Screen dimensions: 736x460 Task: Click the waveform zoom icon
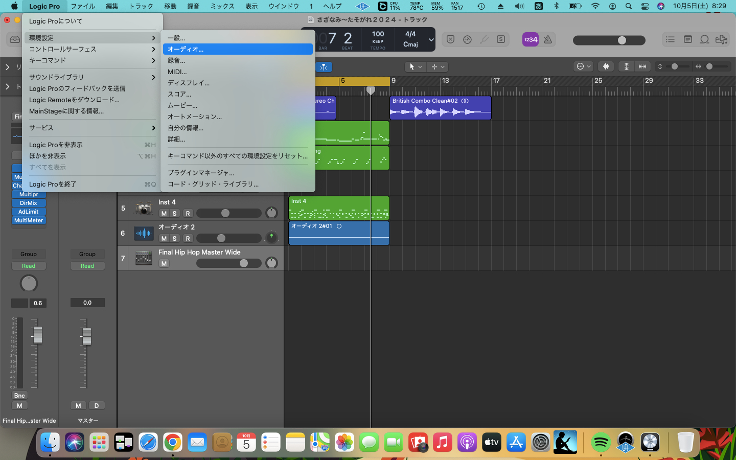(606, 66)
